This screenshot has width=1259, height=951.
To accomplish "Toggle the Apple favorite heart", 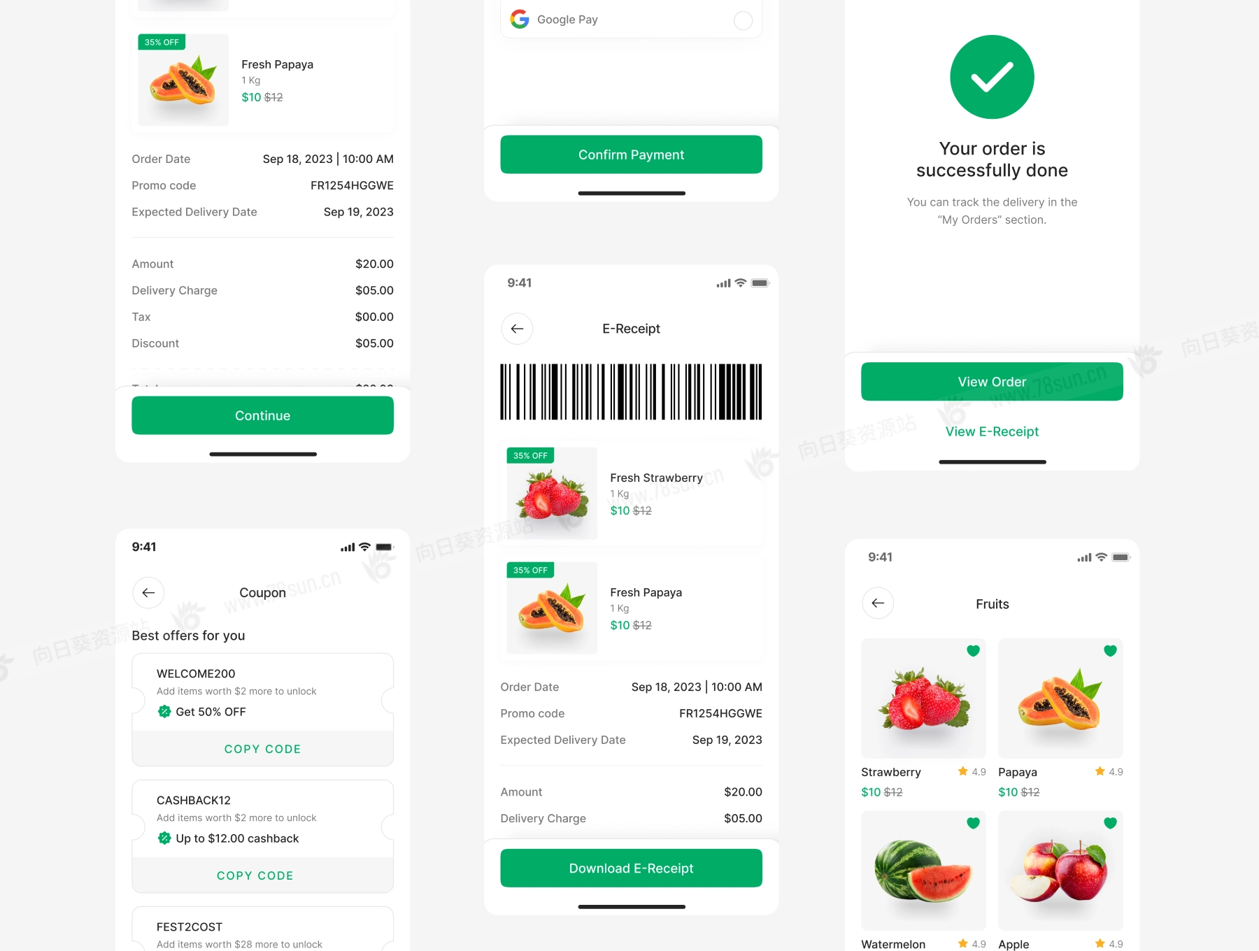I will coord(1110,823).
